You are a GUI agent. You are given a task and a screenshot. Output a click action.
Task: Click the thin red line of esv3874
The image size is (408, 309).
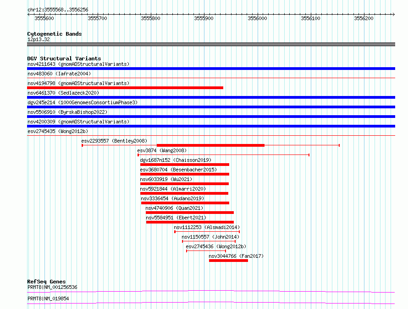pos(224,155)
